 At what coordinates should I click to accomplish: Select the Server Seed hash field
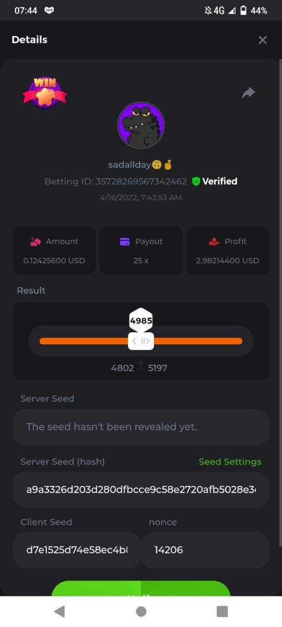(x=141, y=490)
